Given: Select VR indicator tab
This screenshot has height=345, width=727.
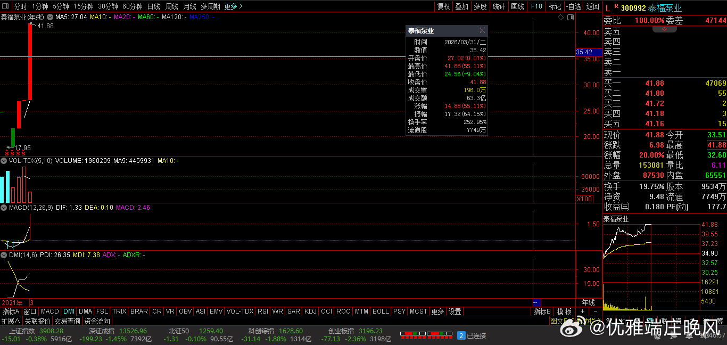Looking at the screenshot, I should coord(170,311).
